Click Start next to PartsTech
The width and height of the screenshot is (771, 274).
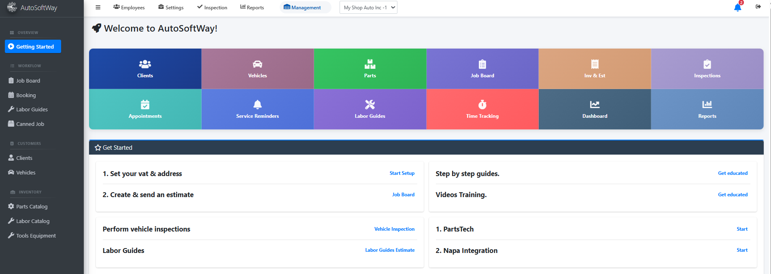(742, 229)
